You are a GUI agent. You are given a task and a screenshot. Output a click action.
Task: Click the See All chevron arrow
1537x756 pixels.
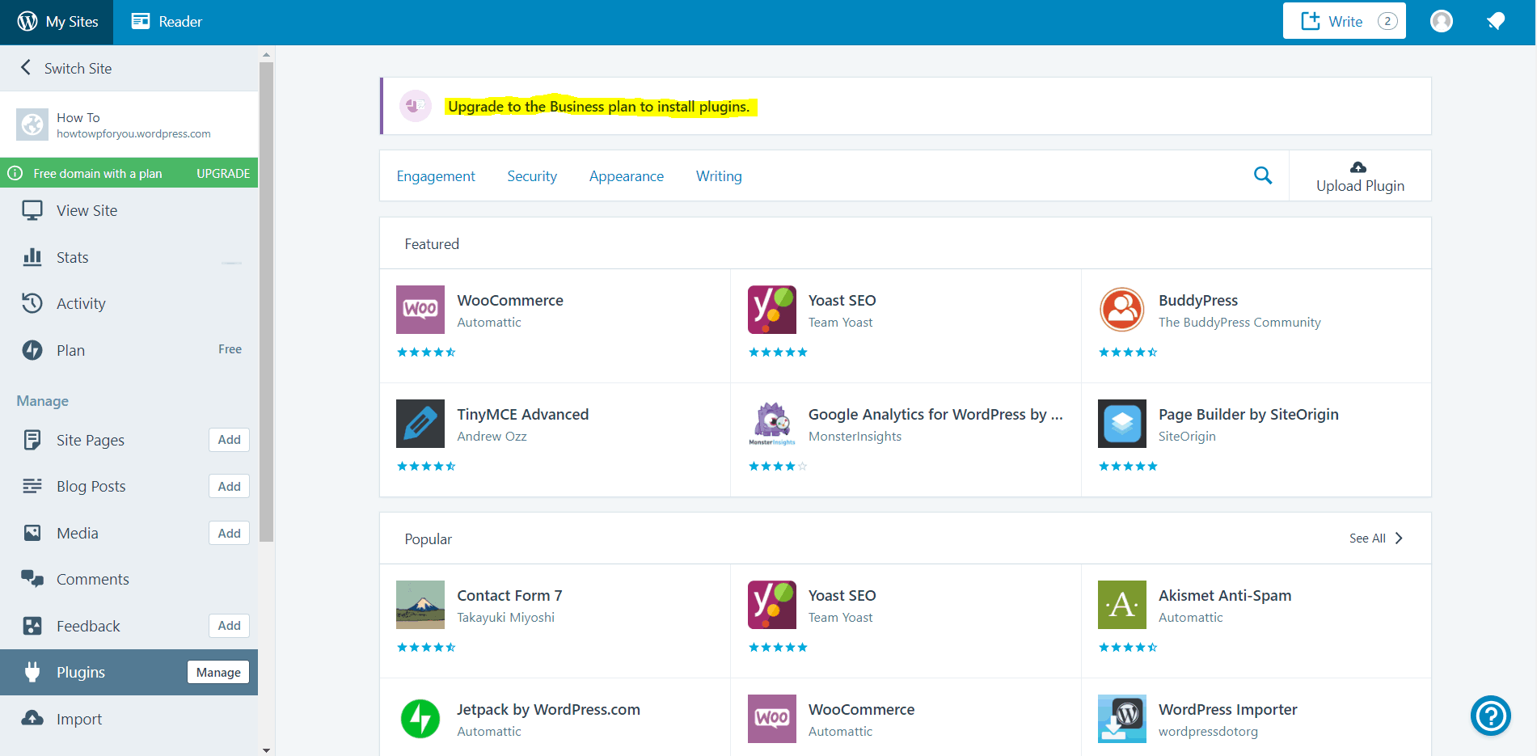[1399, 538]
